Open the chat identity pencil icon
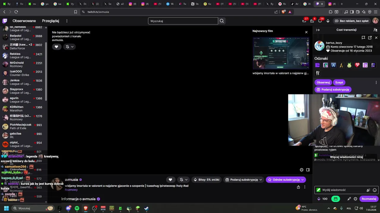The image size is (380, 213). 349,199
